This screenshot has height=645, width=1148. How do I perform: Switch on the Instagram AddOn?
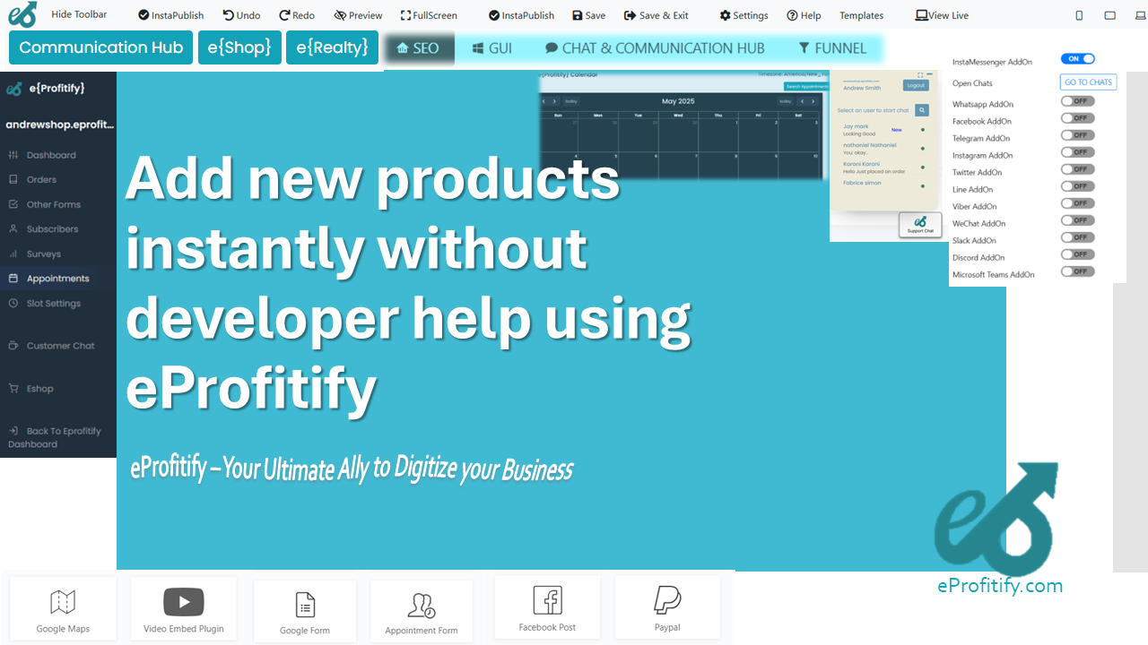(x=1077, y=152)
